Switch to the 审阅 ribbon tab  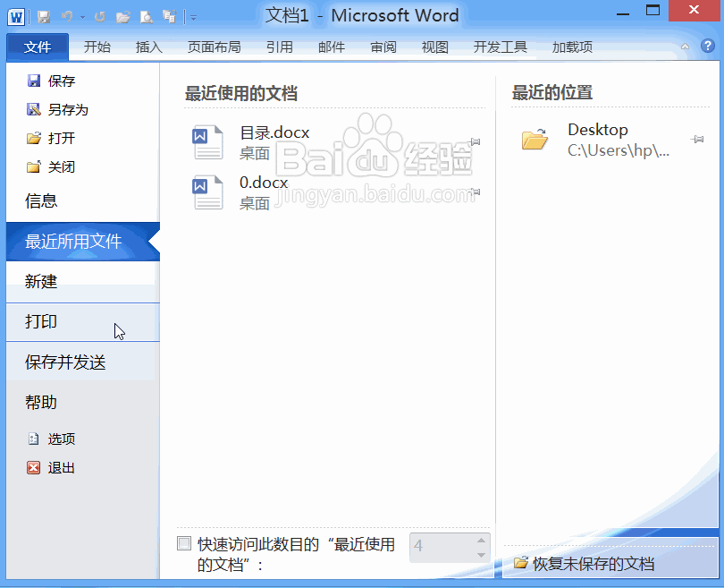coord(383,47)
